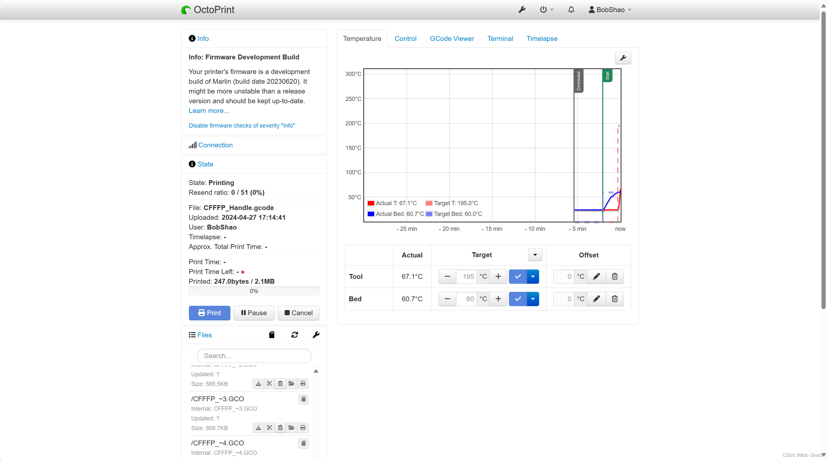Open the Terminal tab
Viewport: 827px width, 460px height.
[x=500, y=39]
